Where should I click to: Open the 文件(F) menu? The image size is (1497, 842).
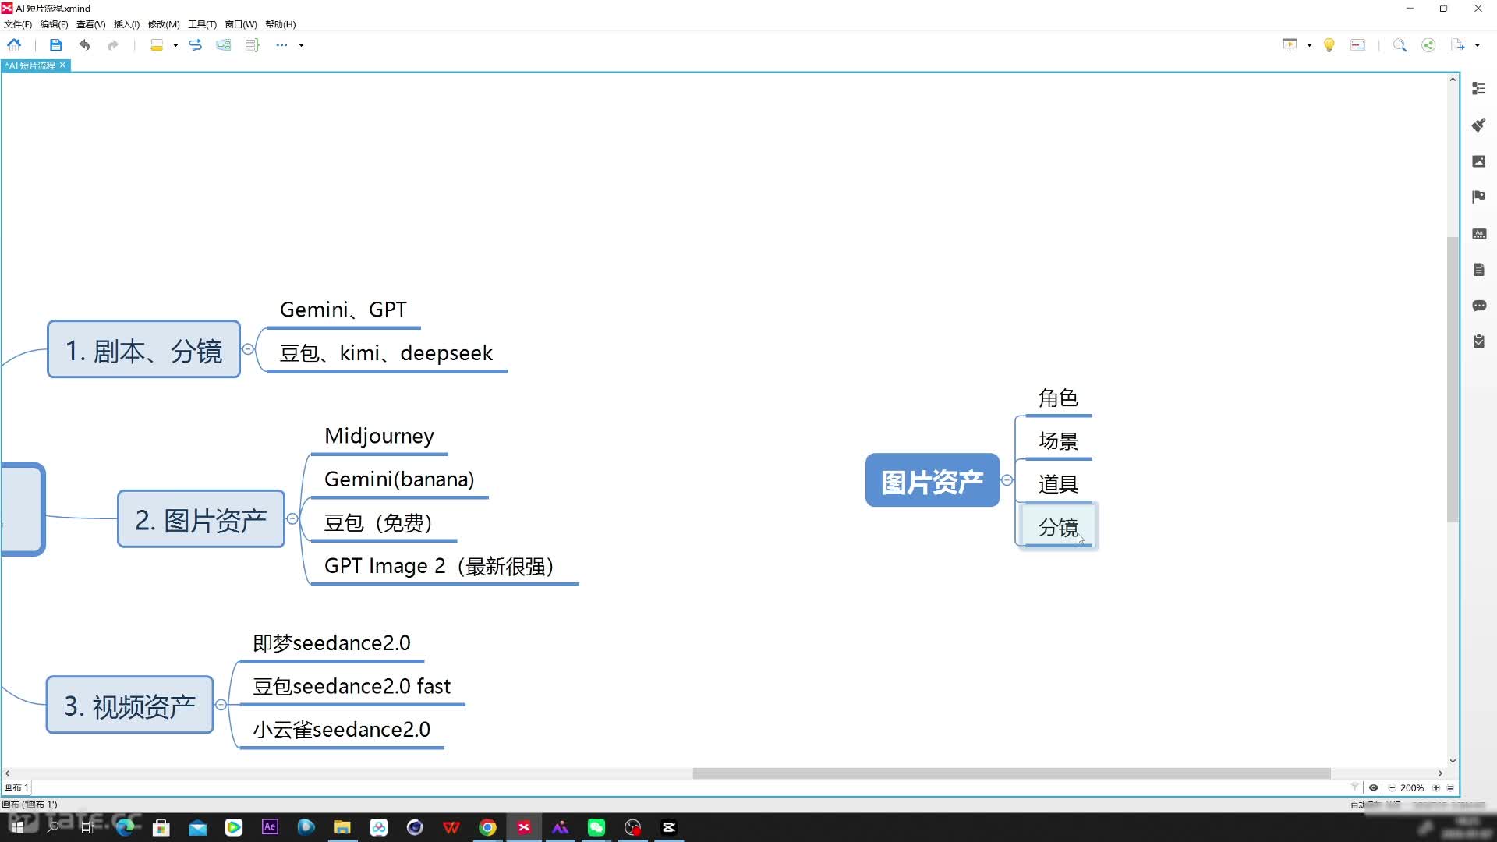coord(18,24)
